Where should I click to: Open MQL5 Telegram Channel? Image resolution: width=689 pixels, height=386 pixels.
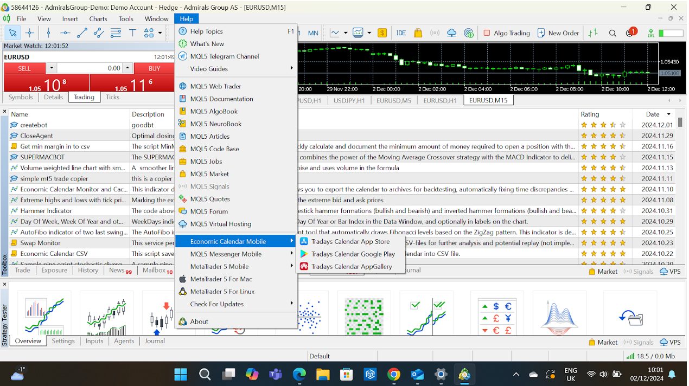(237, 56)
